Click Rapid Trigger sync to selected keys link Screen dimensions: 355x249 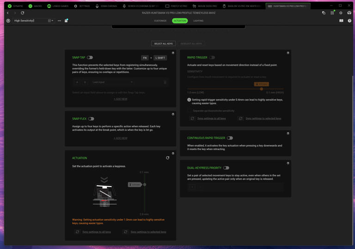point(263,118)
